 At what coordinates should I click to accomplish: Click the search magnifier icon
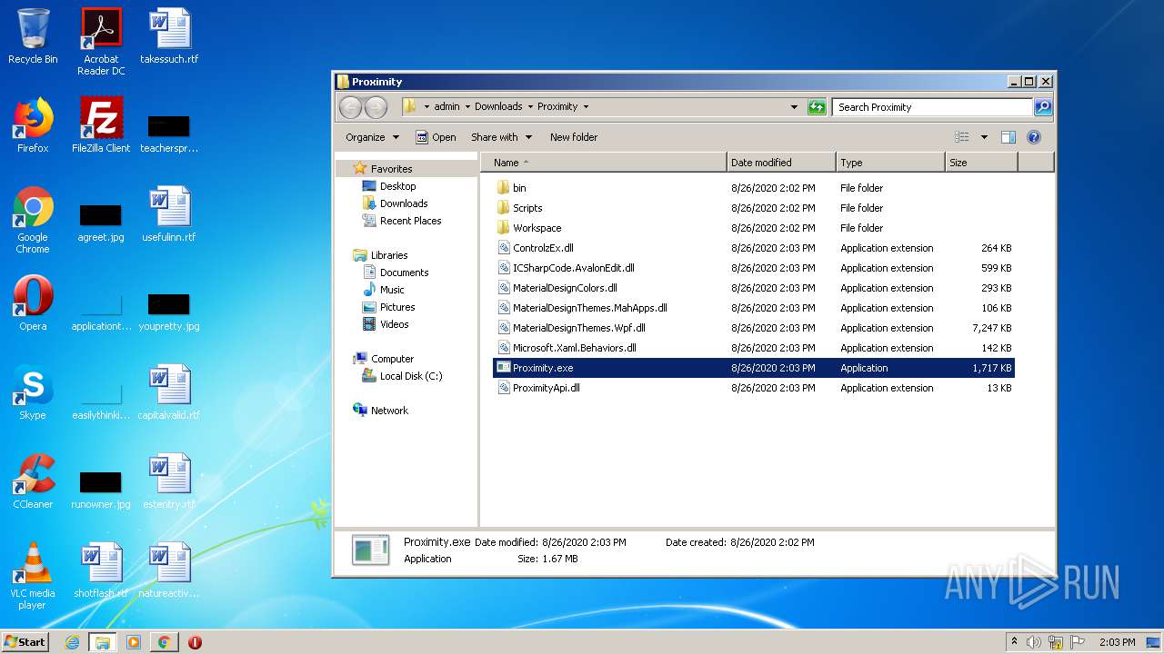tap(1043, 107)
